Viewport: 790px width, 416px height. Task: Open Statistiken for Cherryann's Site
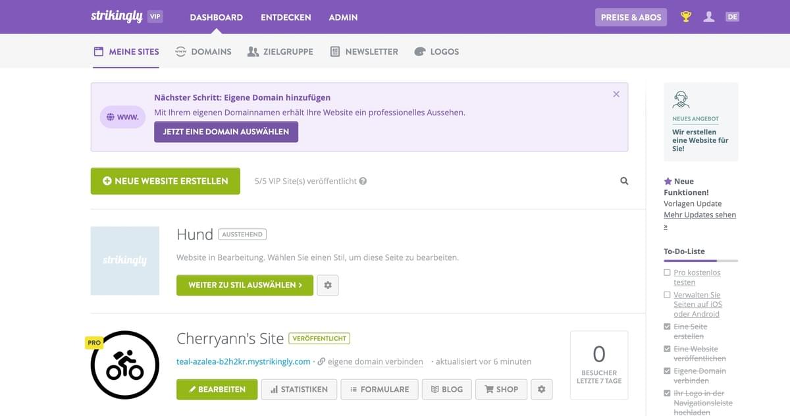click(299, 389)
